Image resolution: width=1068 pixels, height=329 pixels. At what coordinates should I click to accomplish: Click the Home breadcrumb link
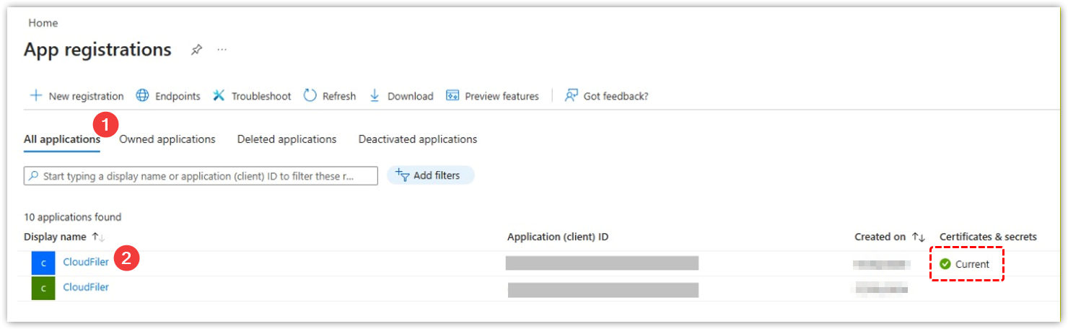[x=43, y=23]
